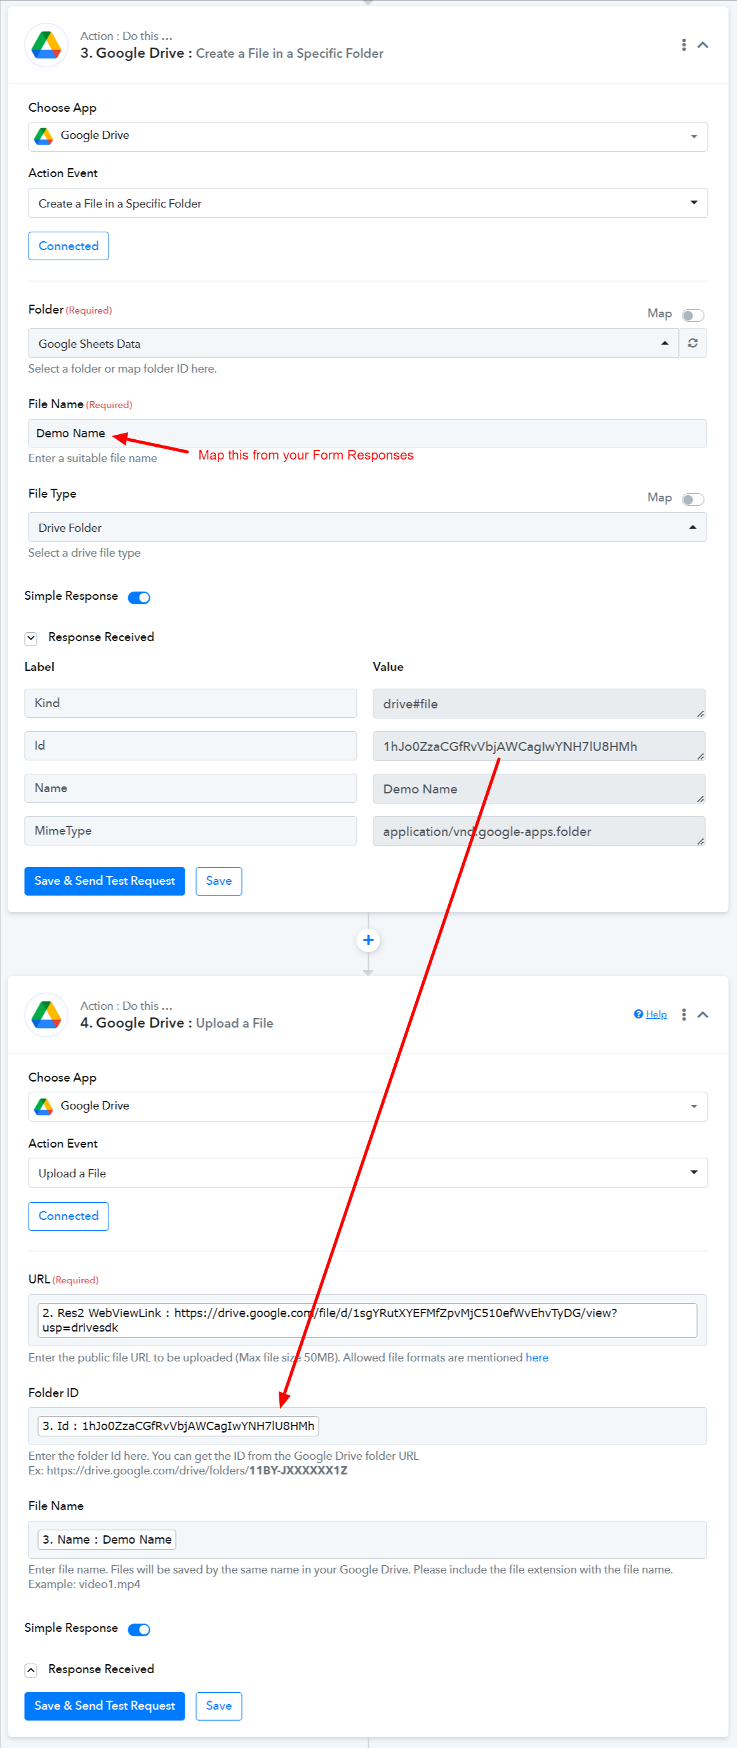Open Action Event dropdown showing Upload a File
The width and height of the screenshot is (737, 1748).
click(x=368, y=1172)
